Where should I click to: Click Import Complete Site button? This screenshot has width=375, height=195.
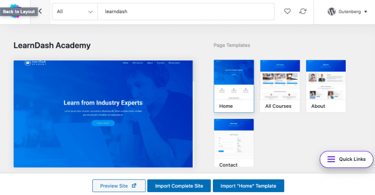point(179,186)
